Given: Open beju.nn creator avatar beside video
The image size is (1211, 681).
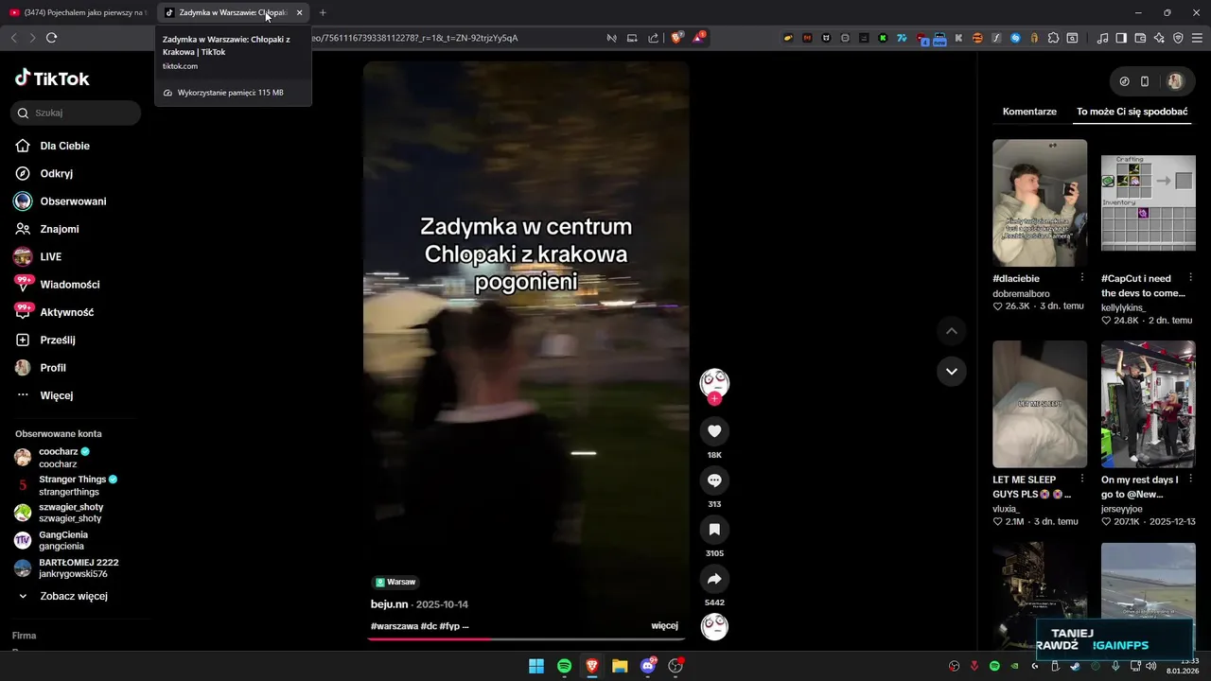Looking at the screenshot, I should pyautogui.click(x=714, y=383).
